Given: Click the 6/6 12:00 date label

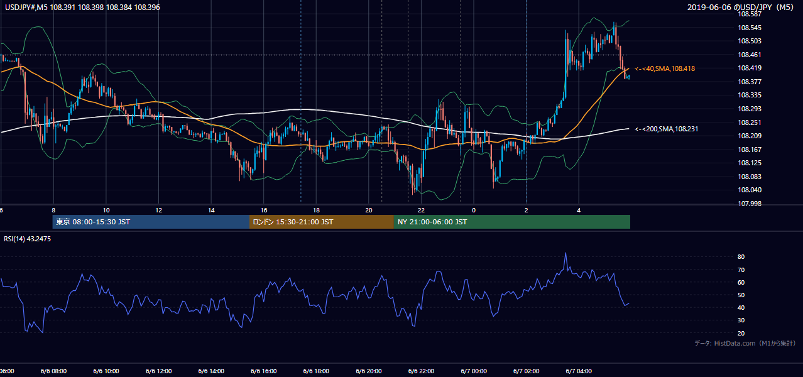Looking at the screenshot, I should coord(158,371).
